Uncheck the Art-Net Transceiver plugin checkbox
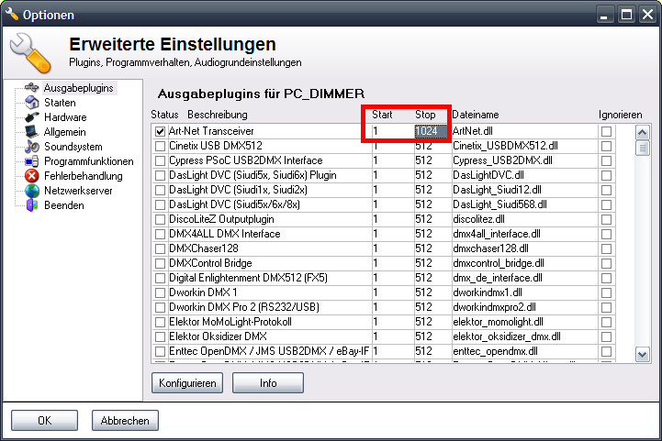The height and width of the screenshot is (441, 662). point(160,132)
